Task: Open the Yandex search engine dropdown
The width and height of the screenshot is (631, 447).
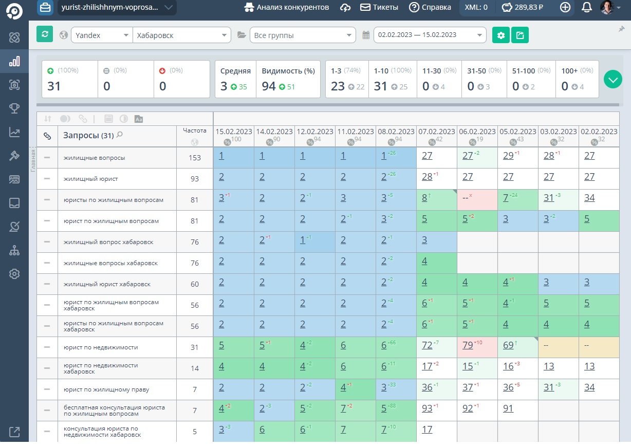Action: (x=101, y=35)
